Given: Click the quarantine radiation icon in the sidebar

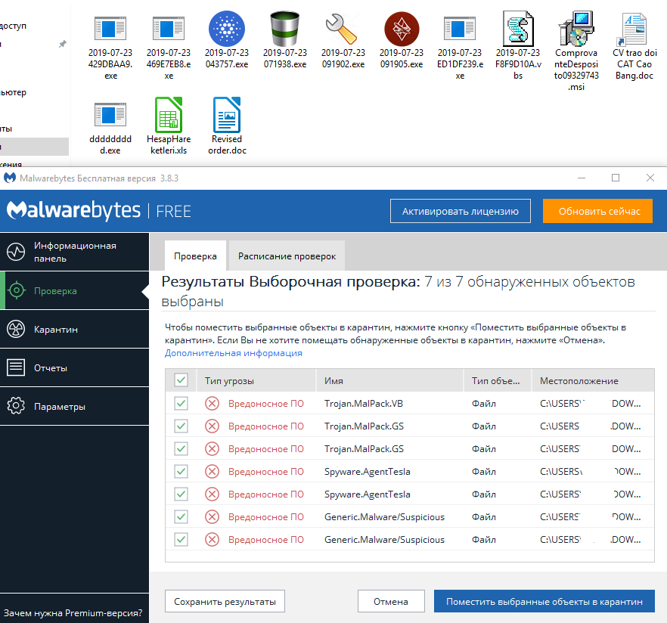Looking at the screenshot, I should coord(16,329).
